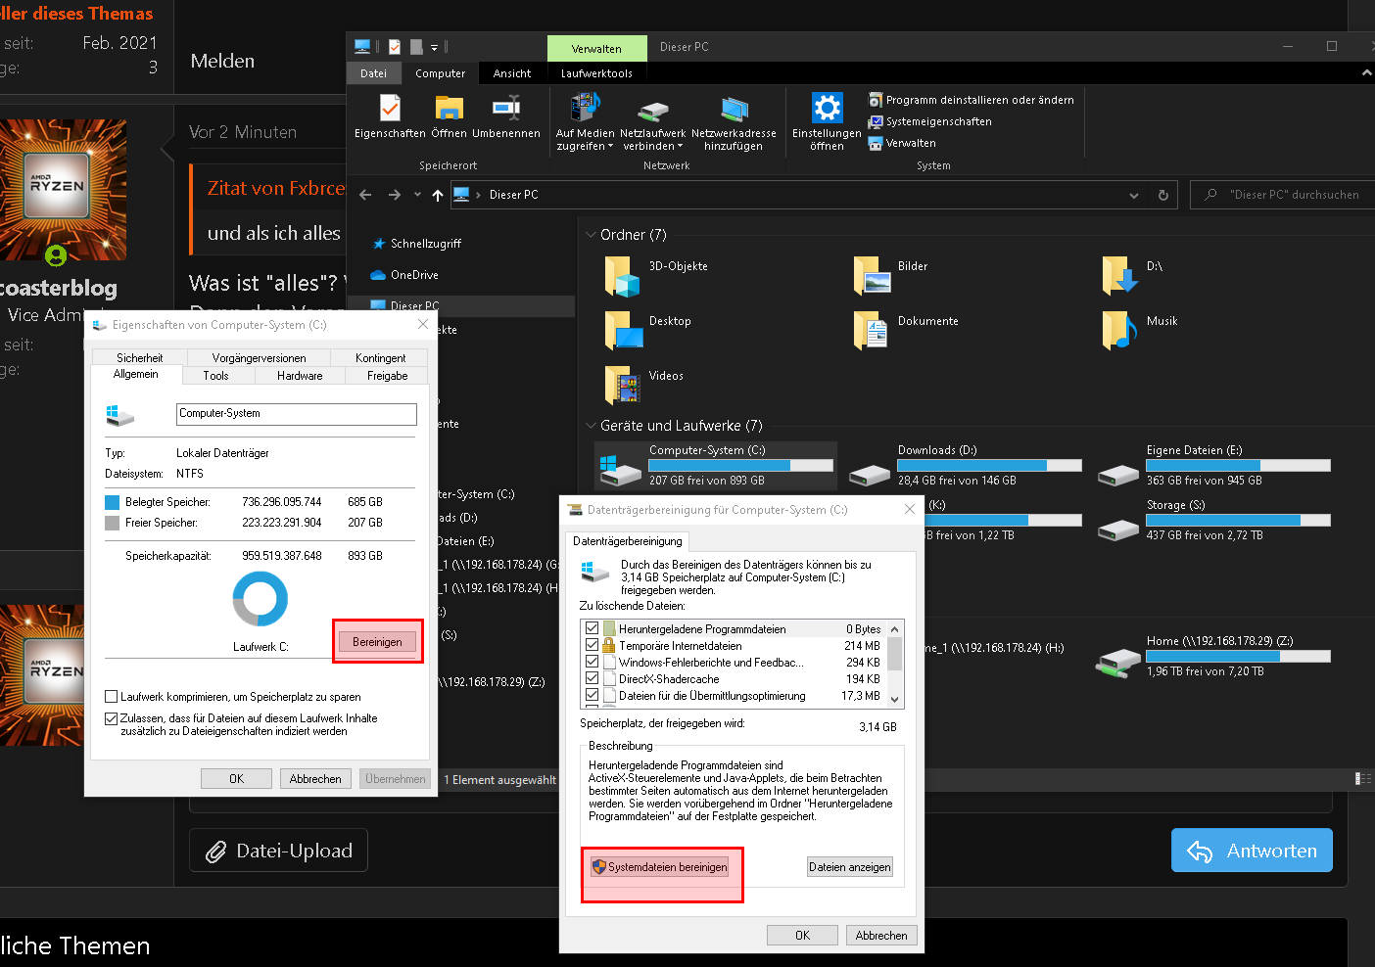Open recent locations dropdown next to forward arrow
The height and width of the screenshot is (967, 1375).
pos(417,194)
